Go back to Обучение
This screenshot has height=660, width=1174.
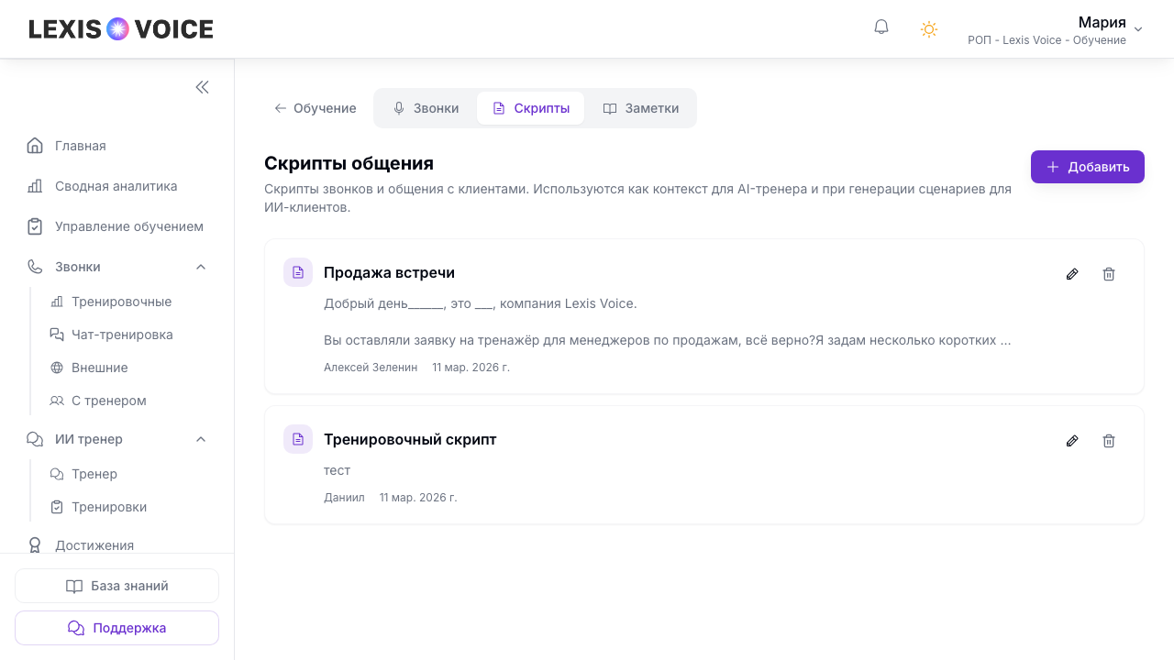click(315, 108)
